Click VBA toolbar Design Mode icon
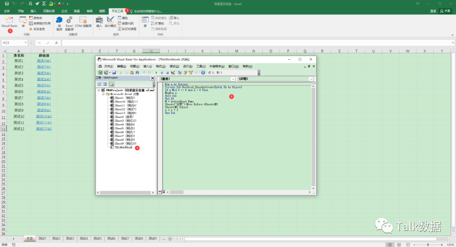This screenshot has width=456, height=247. (173, 72)
